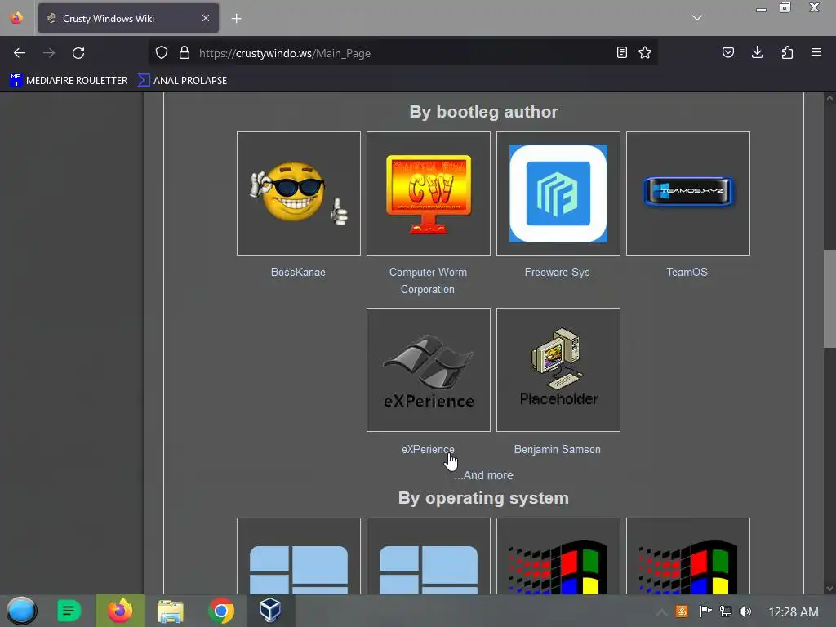The width and height of the screenshot is (836, 627).
Task: Open Benjamin Samson placeholder thumbnail
Action: point(558,370)
